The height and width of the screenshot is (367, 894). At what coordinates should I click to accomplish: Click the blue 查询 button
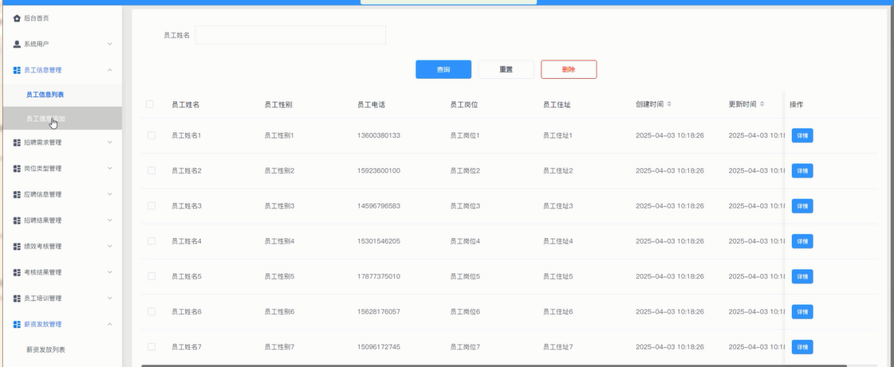pos(443,69)
